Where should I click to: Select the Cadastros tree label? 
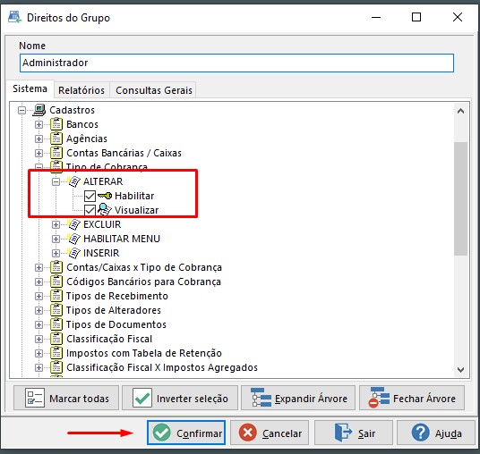73,110
